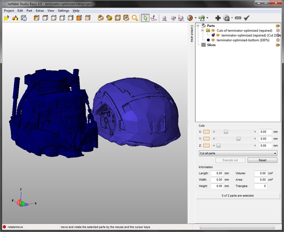Toggle the Z cut plane button
Viewport: 284px width, 232px height.
206,146
